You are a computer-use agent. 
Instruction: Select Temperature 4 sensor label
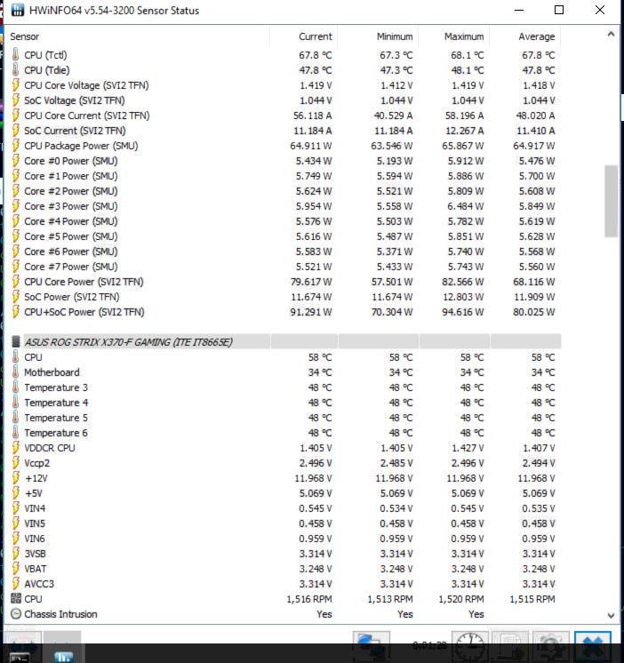(56, 403)
